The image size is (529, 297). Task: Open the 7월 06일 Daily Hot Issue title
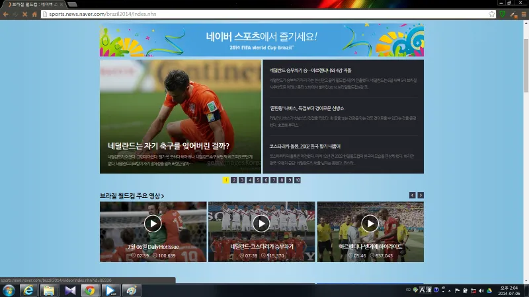(153, 247)
